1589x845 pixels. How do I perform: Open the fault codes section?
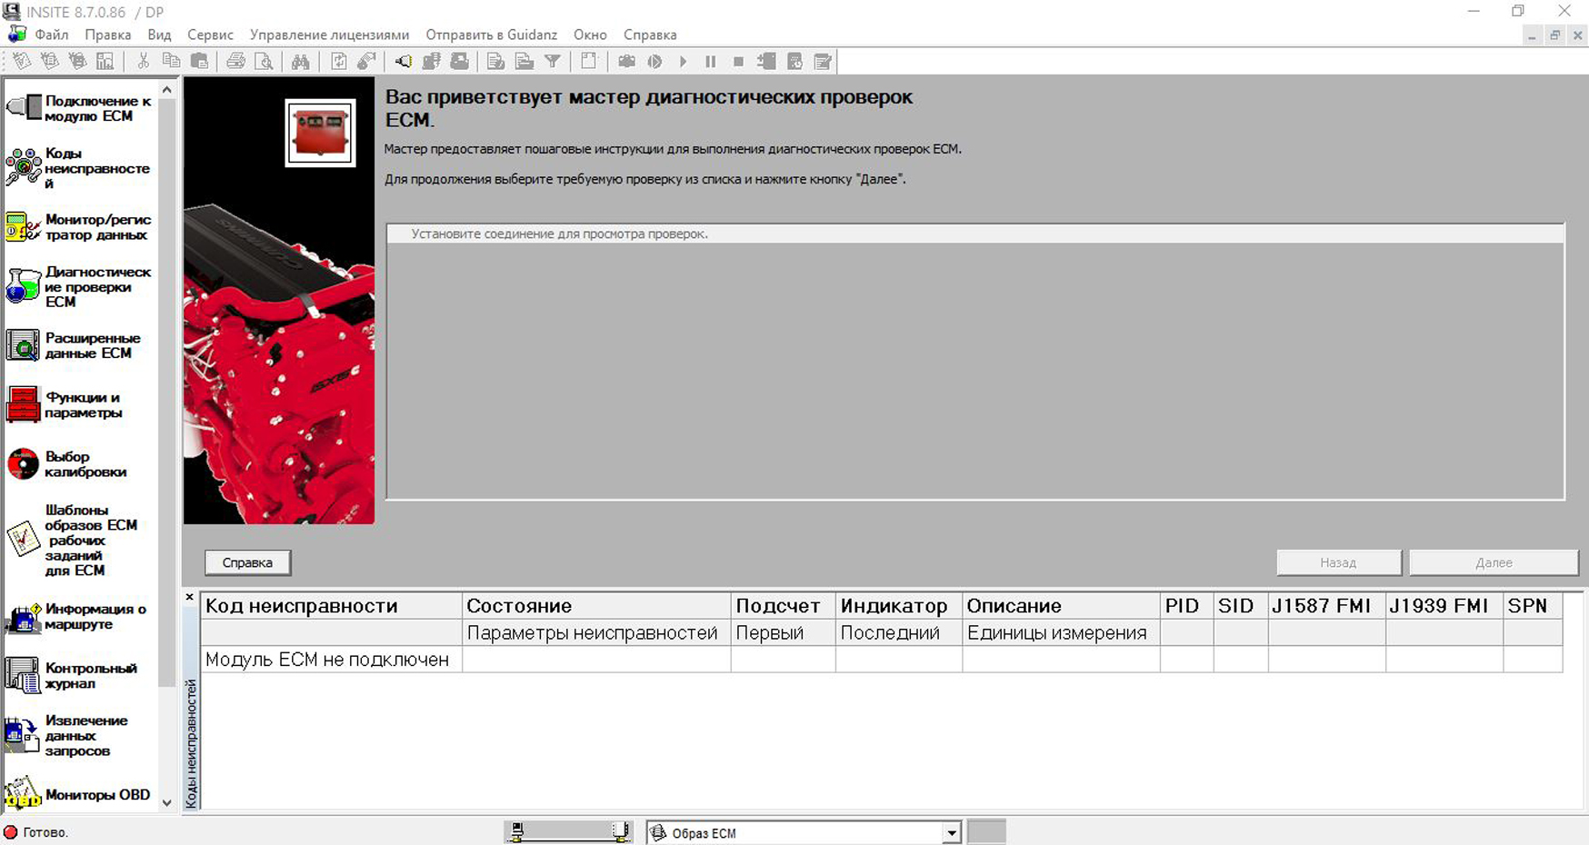click(80, 168)
